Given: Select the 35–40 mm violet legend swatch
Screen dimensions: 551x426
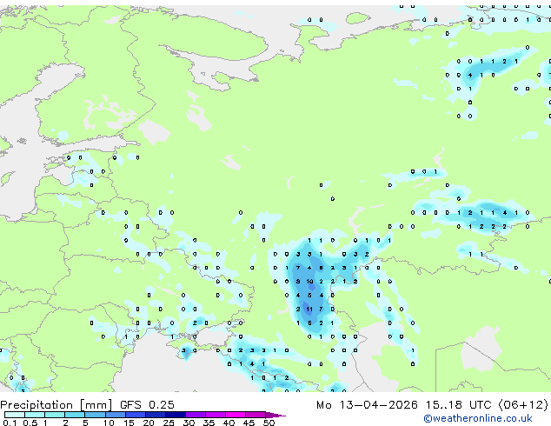Looking at the screenshot, I should (x=215, y=415).
